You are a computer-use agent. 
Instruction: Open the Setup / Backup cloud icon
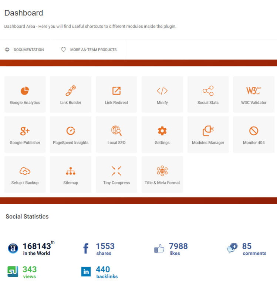(x=25, y=171)
